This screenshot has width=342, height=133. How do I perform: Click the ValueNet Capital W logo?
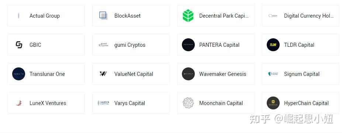(103, 74)
